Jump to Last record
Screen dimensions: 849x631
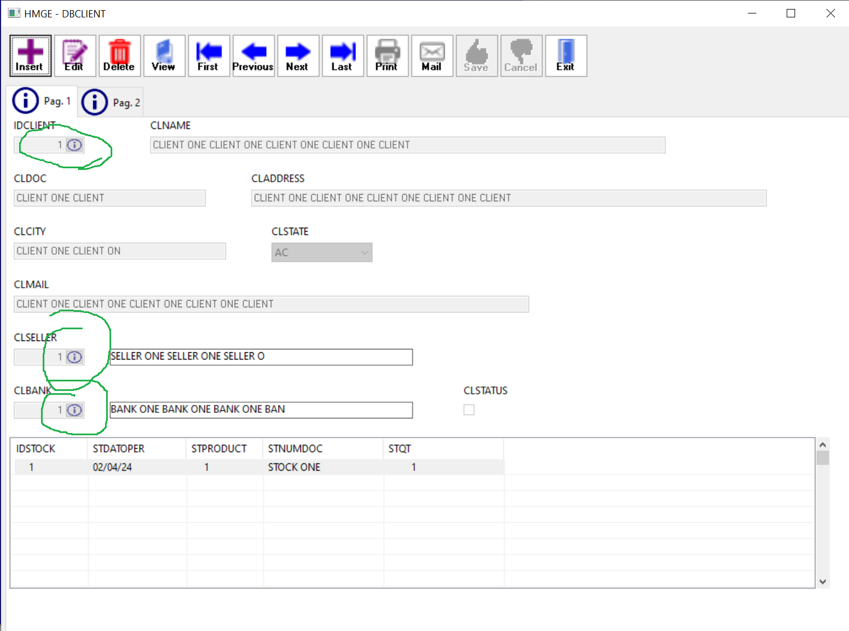pos(343,56)
